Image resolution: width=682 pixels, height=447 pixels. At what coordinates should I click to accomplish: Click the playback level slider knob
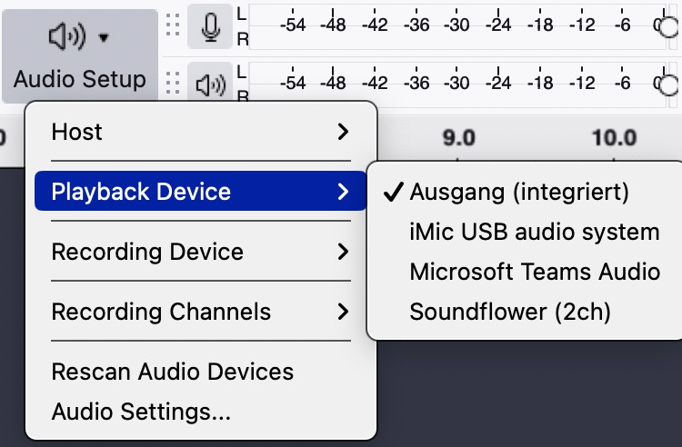tap(668, 84)
